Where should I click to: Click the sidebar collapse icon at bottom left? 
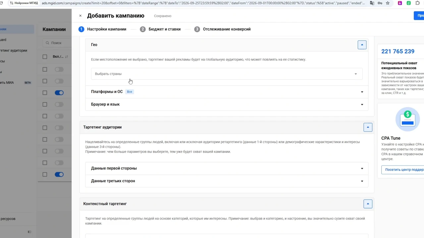click(29, 232)
